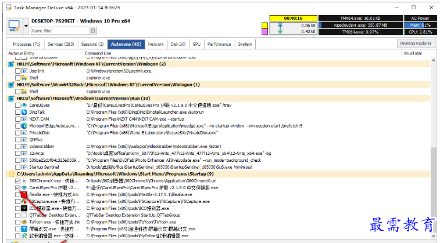The height and width of the screenshot is (243, 440).
Task: Uncheck the 360ChromeX.exe startup checkbox
Action: click(x=17, y=181)
